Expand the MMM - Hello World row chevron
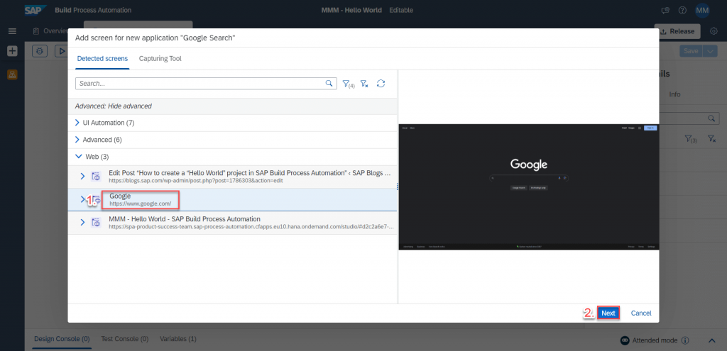727x351 pixels. point(82,222)
